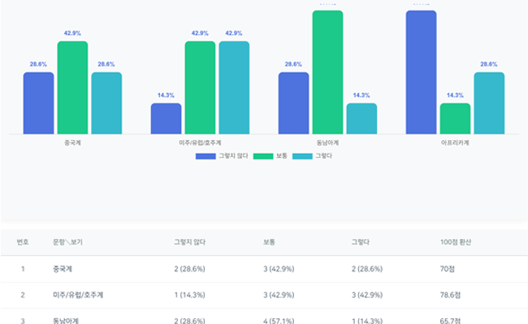
Task: Select the tall blue bar for 아프리카계
Action: click(421, 72)
